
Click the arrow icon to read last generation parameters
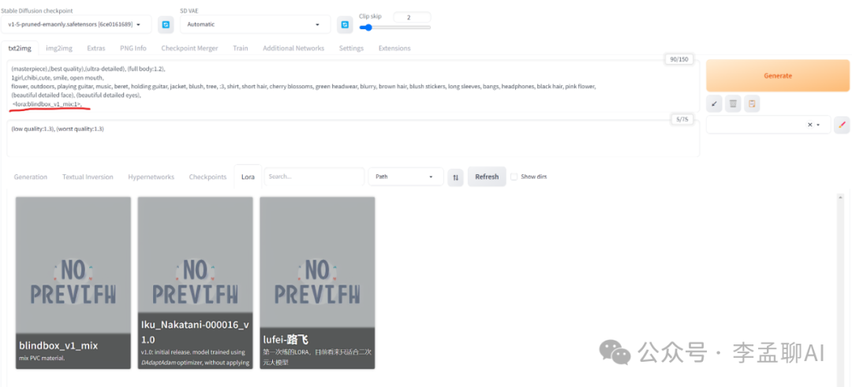point(714,104)
